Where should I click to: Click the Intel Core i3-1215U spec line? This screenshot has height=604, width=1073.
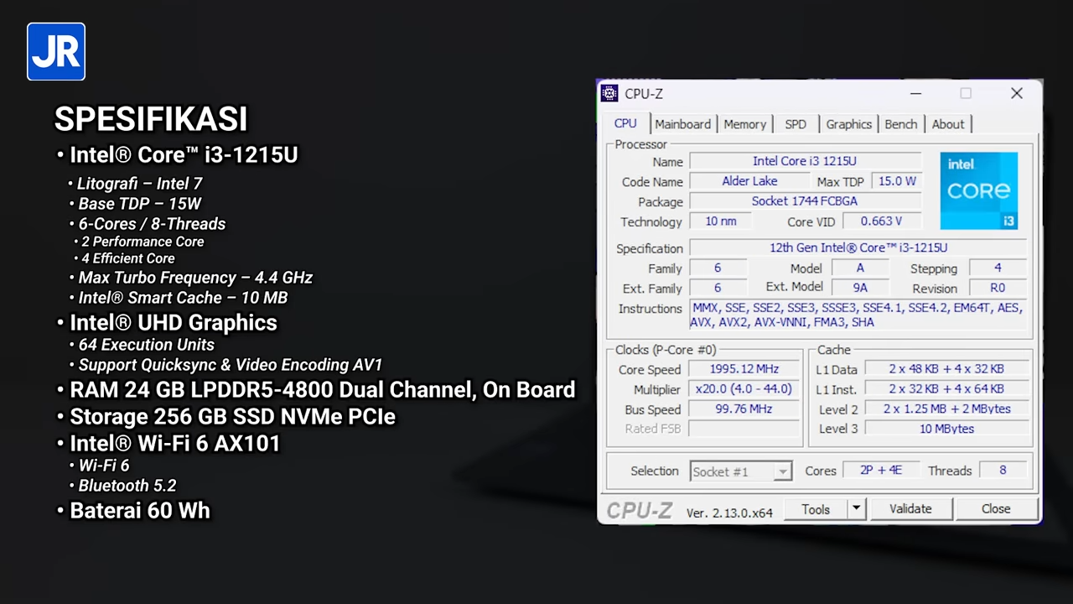click(183, 154)
